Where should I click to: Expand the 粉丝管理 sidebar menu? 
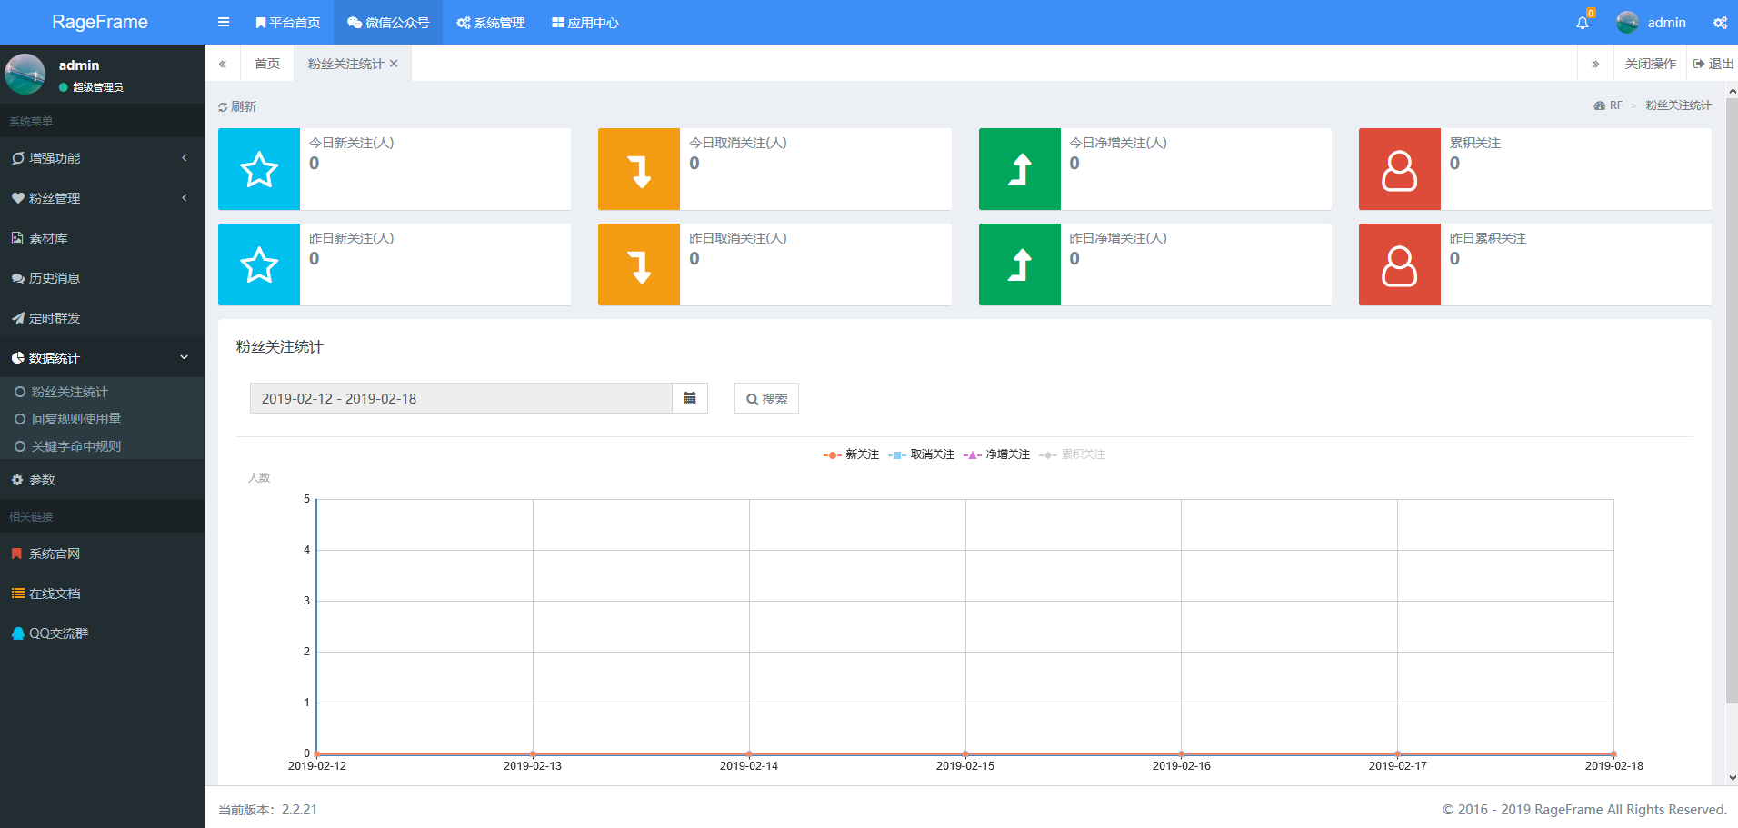click(x=102, y=198)
